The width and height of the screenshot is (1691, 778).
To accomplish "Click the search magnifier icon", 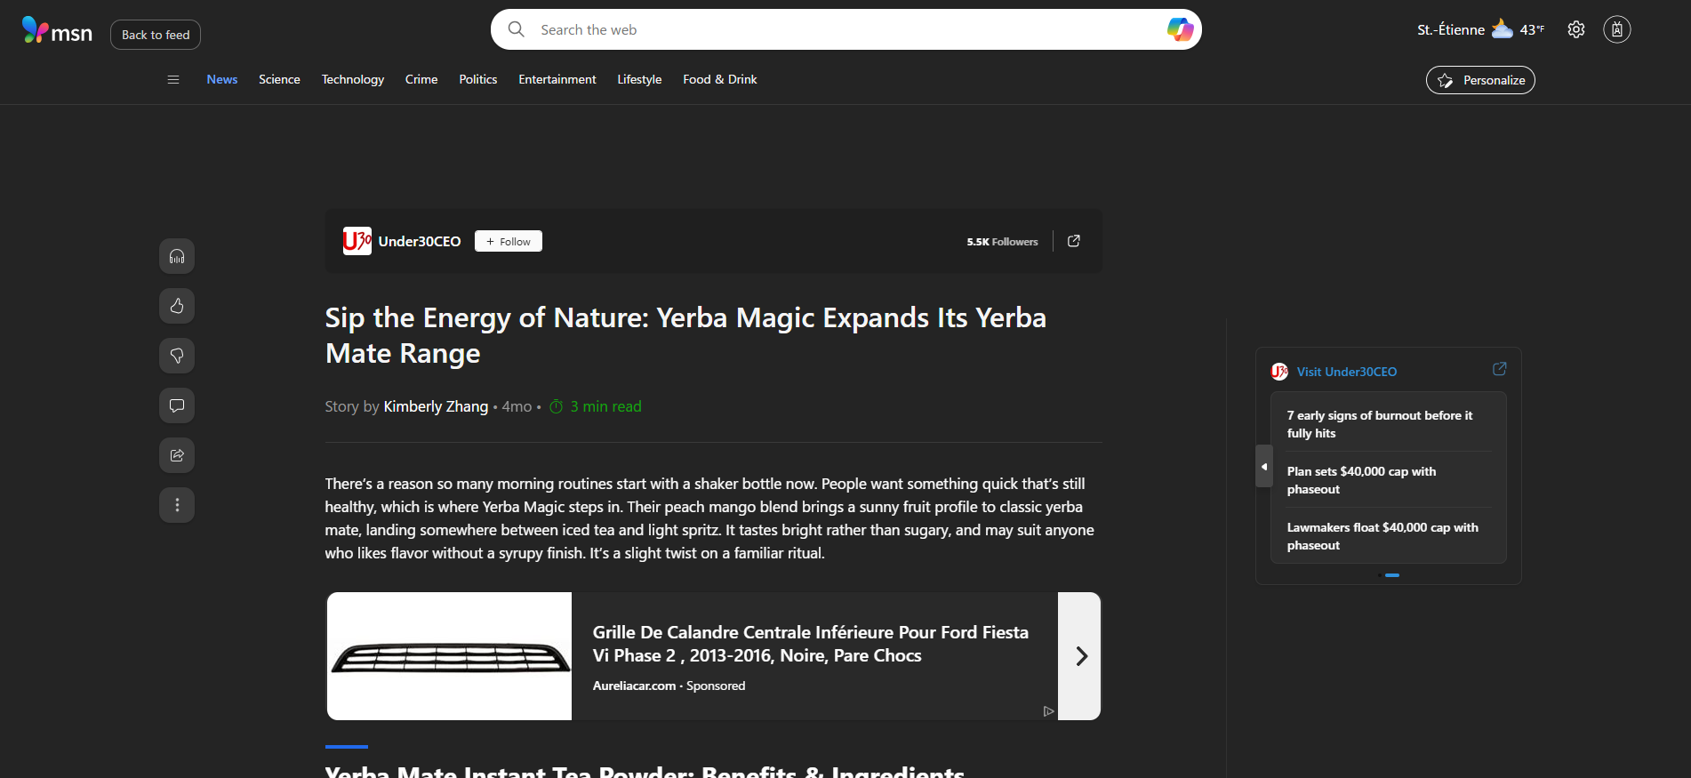I will coord(516,29).
